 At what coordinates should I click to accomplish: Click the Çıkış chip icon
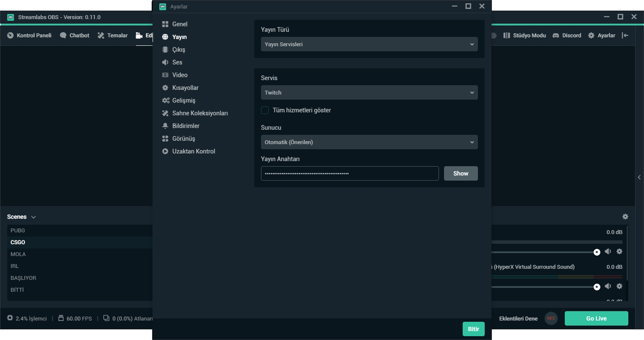pyautogui.click(x=165, y=50)
